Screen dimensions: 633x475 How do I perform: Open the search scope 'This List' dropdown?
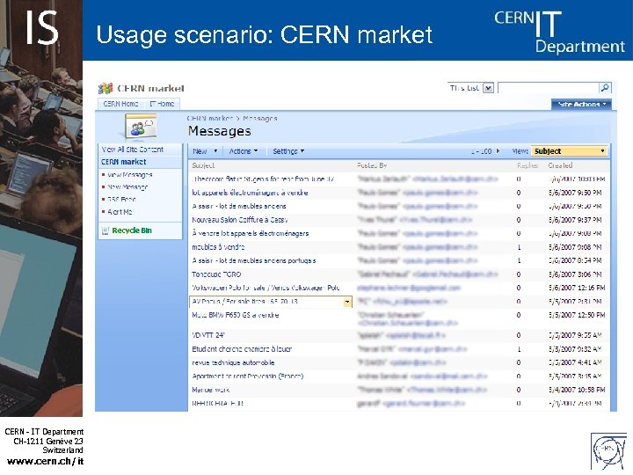[x=489, y=88]
